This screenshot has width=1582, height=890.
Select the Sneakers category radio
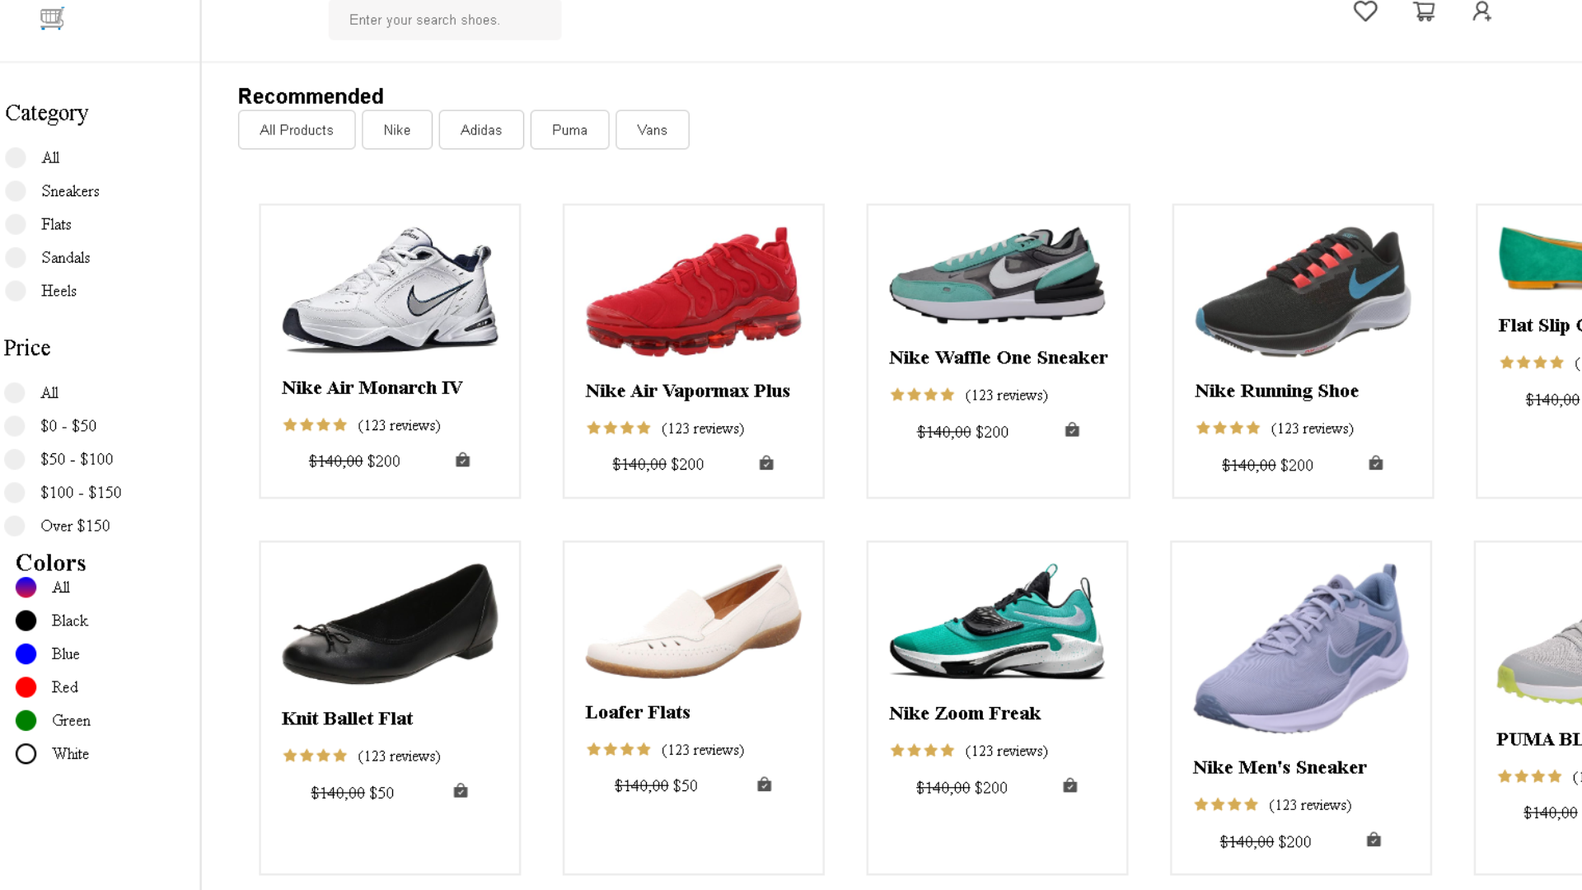pos(16,191)
